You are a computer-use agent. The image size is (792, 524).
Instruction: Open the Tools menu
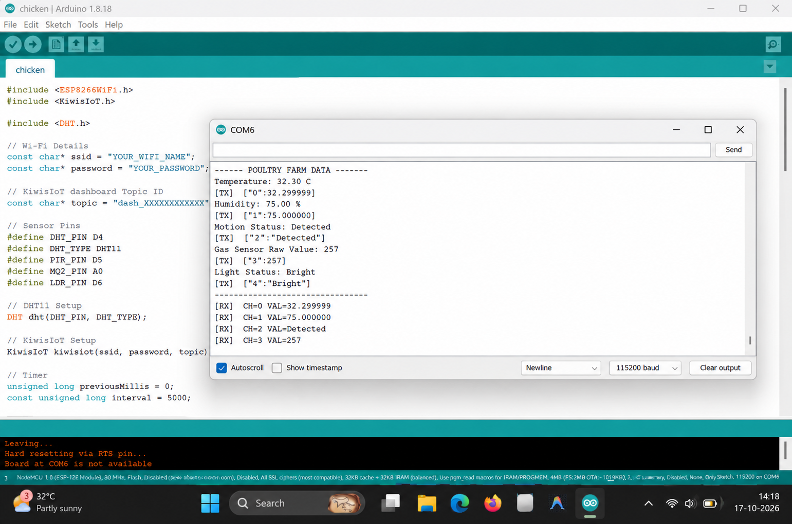point(88,25)
